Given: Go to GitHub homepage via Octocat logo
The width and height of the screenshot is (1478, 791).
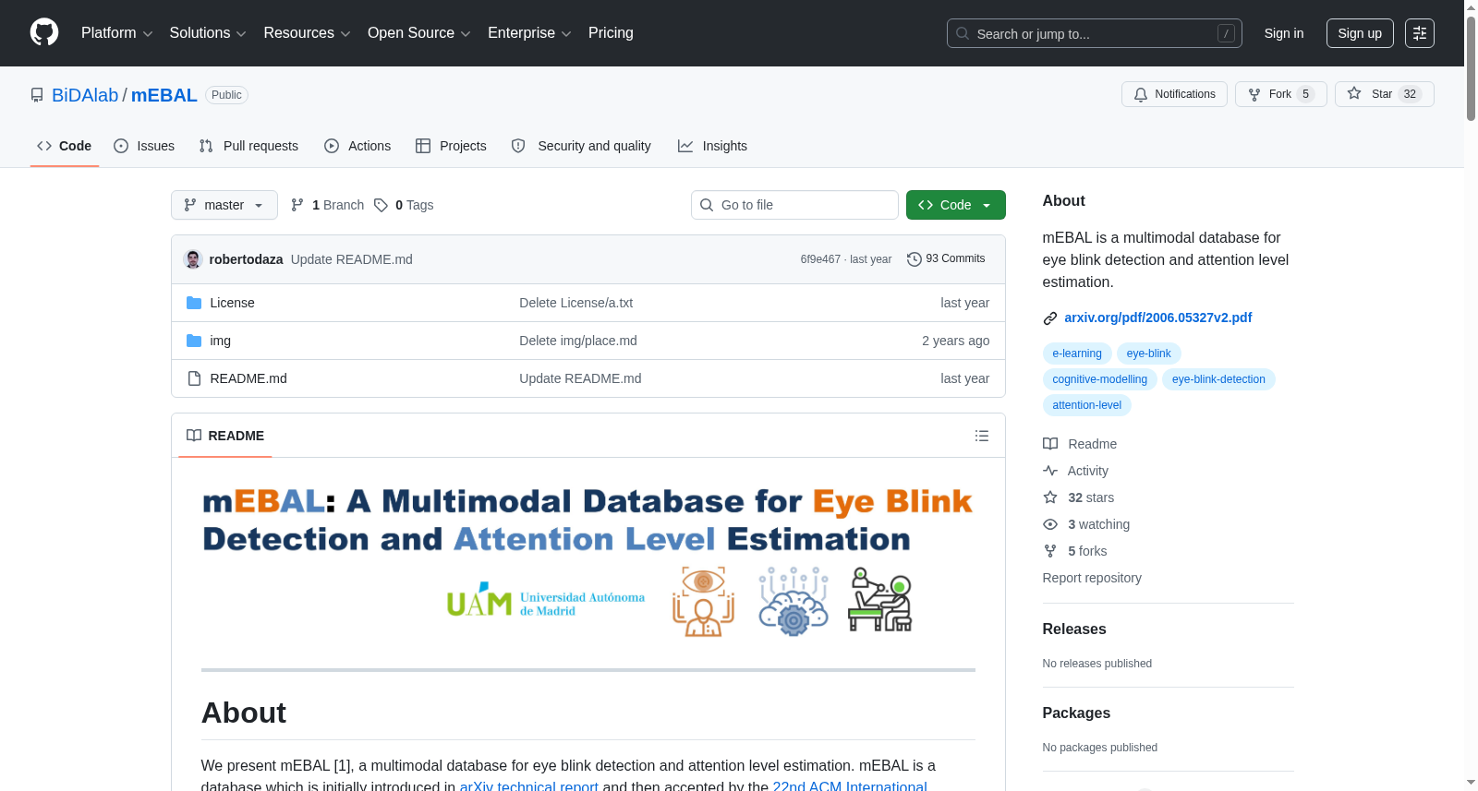Looking at the screenshot, I should click(x=44, y=33).
